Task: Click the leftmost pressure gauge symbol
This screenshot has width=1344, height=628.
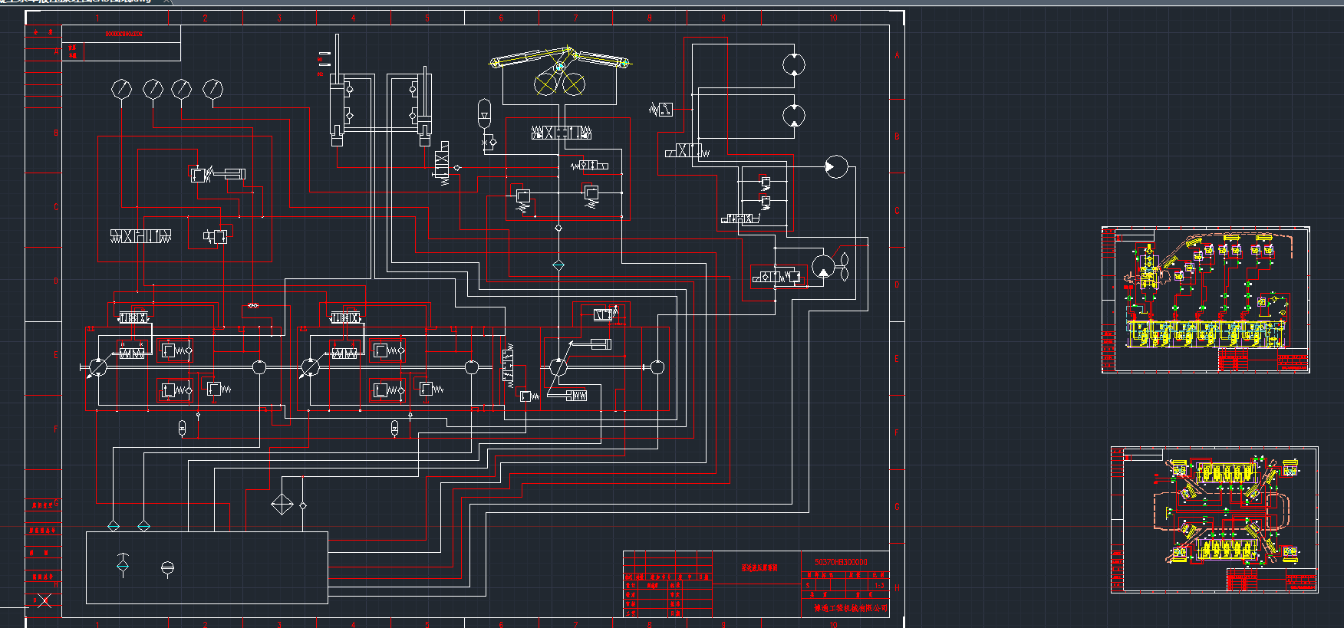Action: pos(121,89)
